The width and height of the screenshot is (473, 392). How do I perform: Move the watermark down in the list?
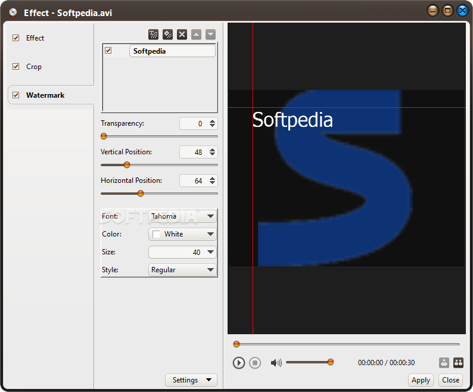[x=210, y=35]
